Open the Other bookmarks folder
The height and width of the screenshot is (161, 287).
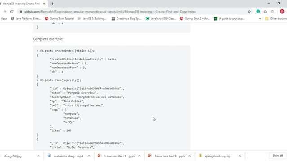276,18
